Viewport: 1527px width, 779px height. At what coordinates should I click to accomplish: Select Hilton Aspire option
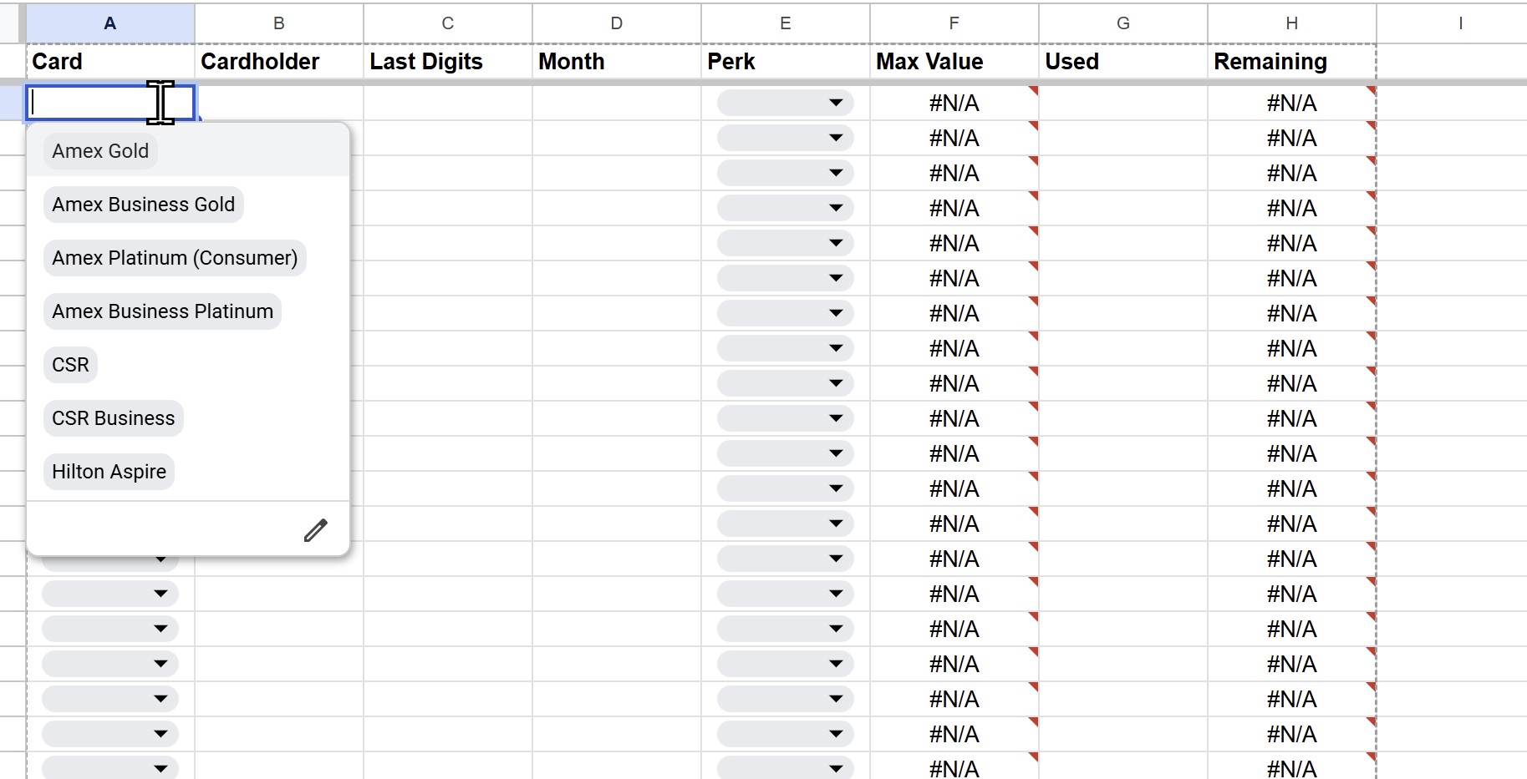point(109,472)
